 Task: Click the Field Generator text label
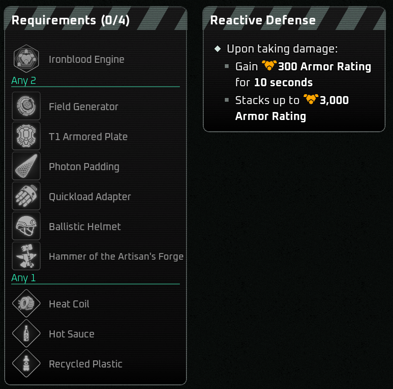coord(83,107)
